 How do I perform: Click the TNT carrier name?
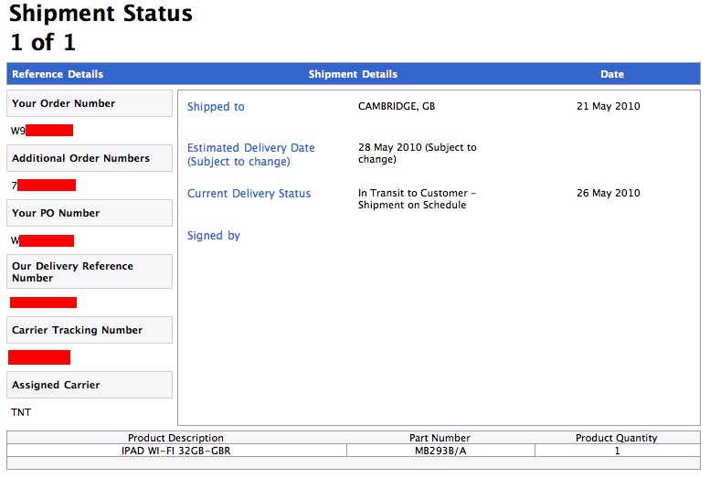(21, 413)
